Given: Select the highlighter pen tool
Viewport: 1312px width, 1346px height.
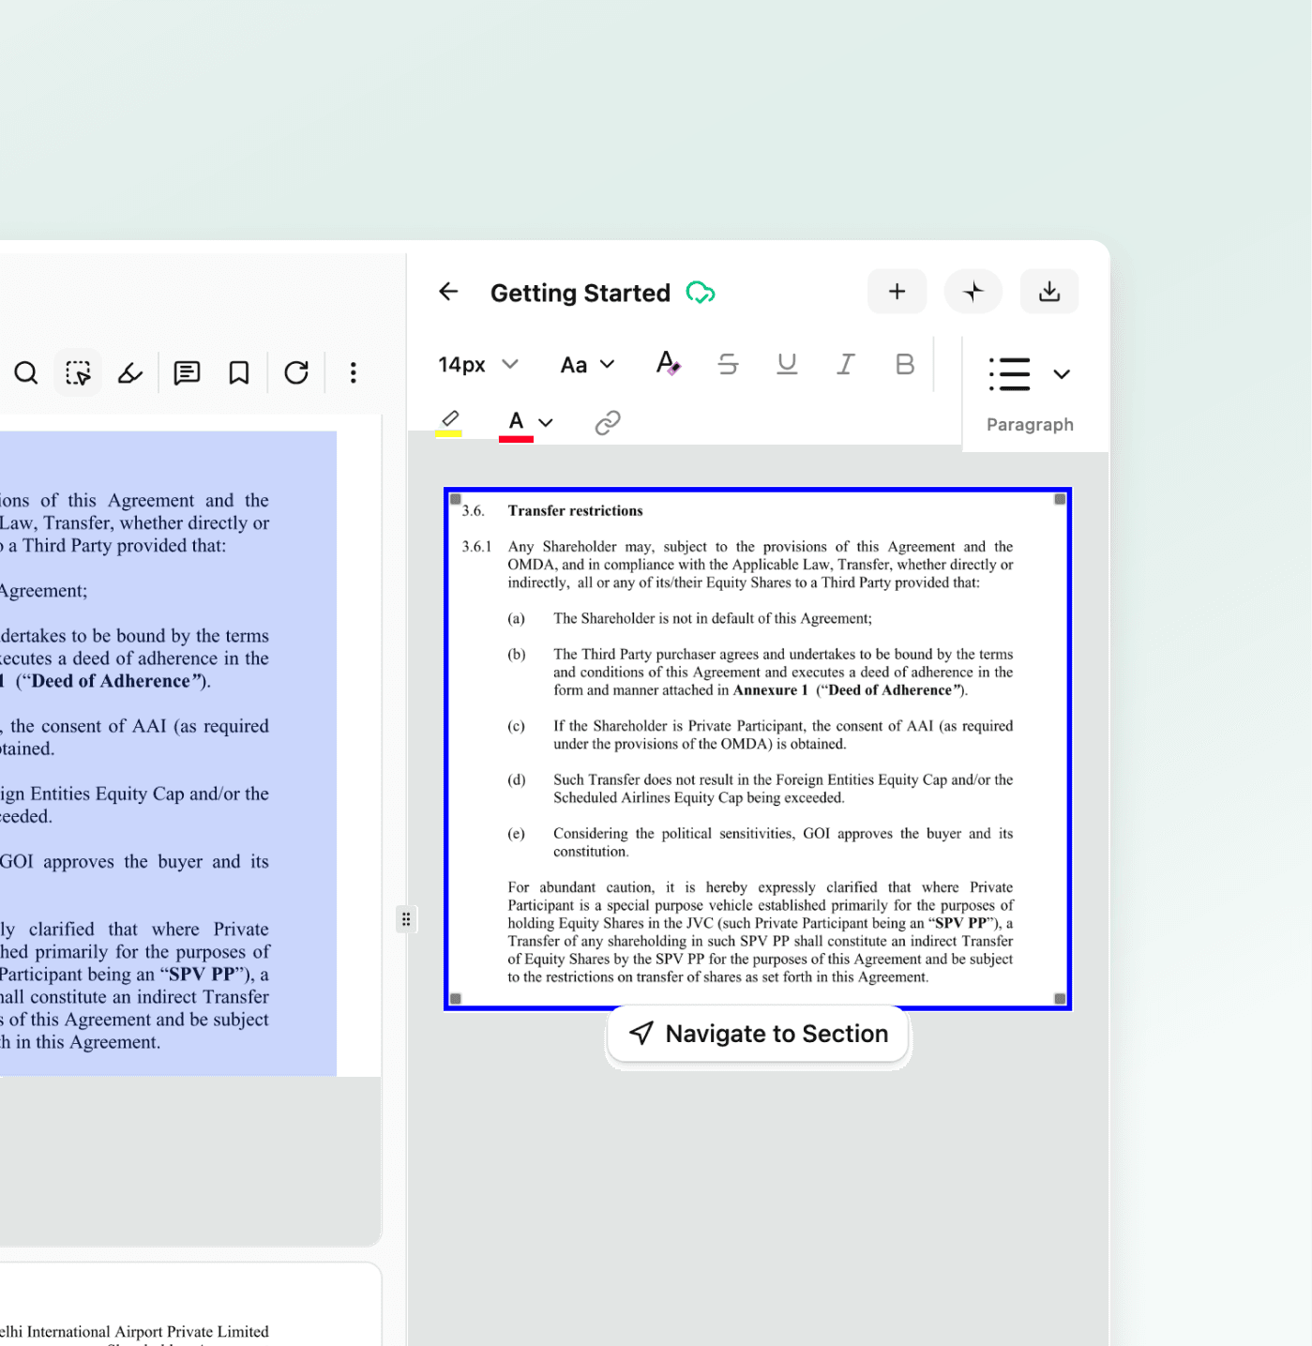Looking at the screenshot, I should (x=130, y=373).
